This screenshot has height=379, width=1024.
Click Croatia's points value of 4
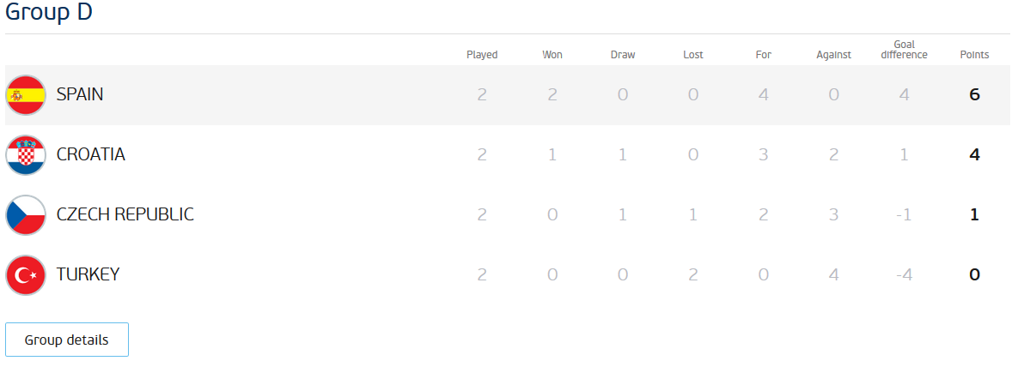(974, 154)
